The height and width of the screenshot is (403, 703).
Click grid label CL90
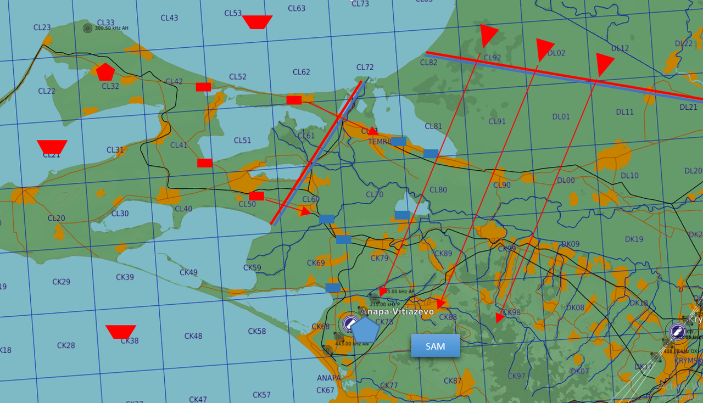[502, 185]
